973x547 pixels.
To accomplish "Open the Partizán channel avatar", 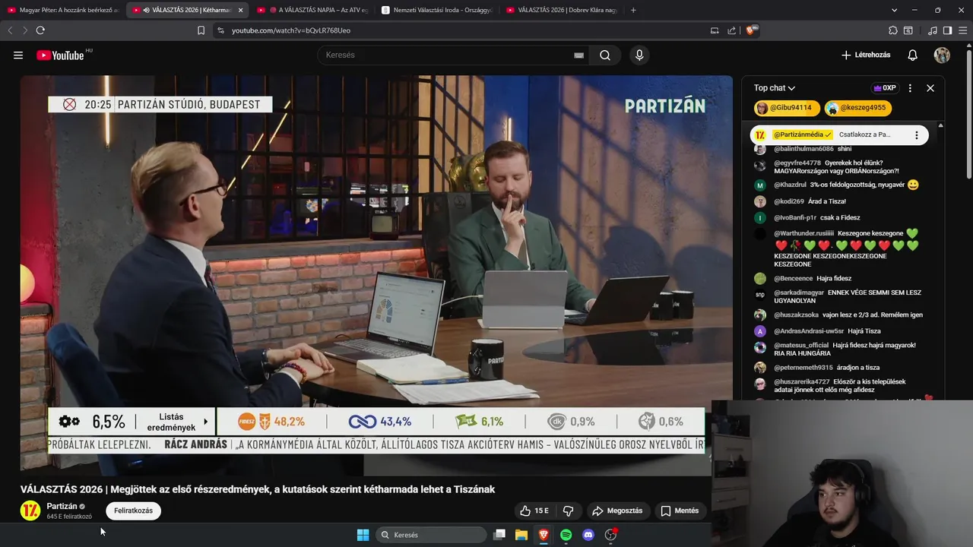I will pyautogui.click(x=30, y=511).
